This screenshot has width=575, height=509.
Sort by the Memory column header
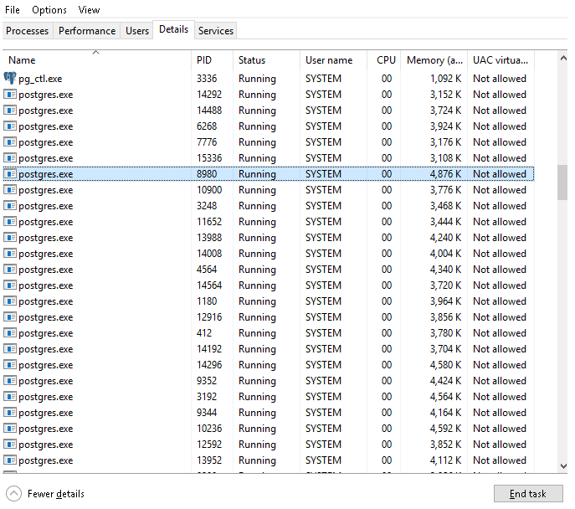[434, 59]
